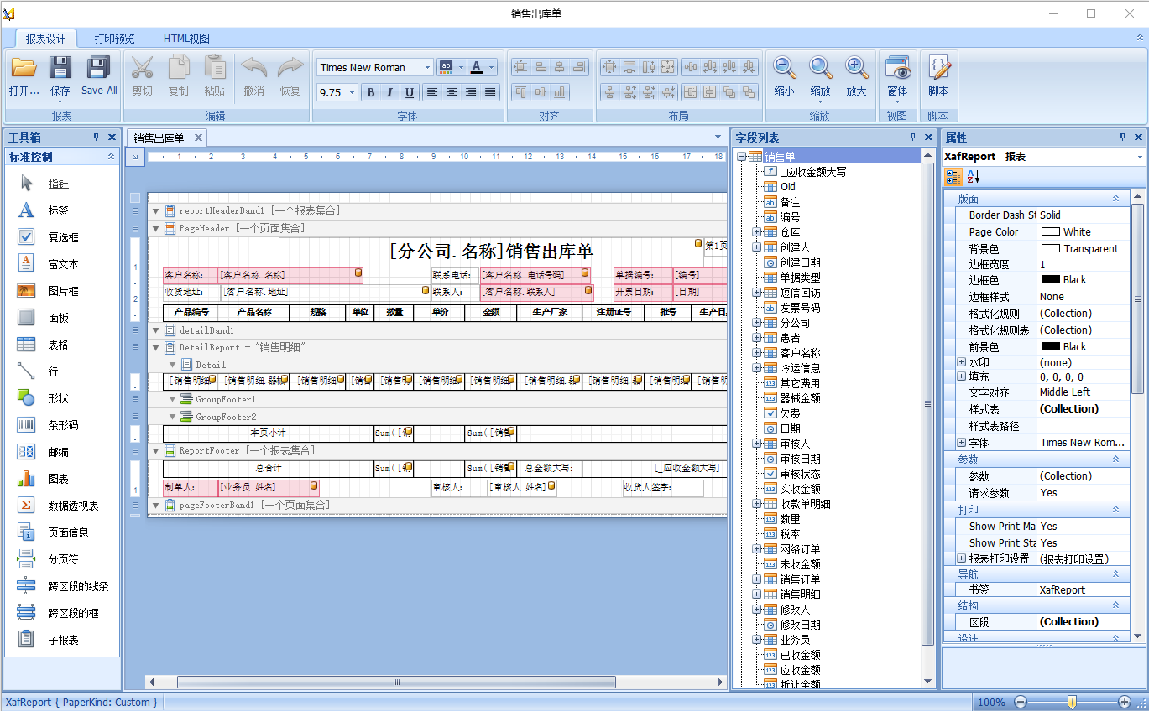Expand the 仓库 field node
The width and height of the screenshot is (1149, 711).
[756, 232]
